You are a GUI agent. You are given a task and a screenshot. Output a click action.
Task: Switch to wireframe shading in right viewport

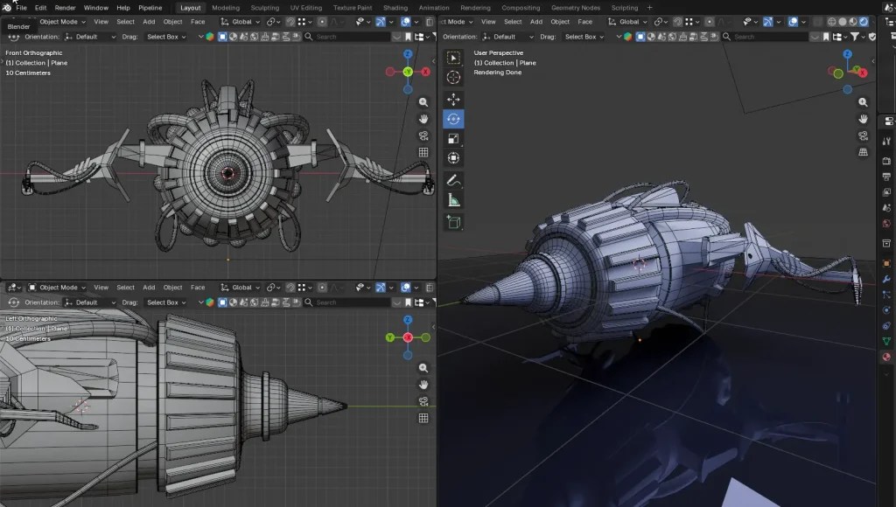click(x=831, y=22)
